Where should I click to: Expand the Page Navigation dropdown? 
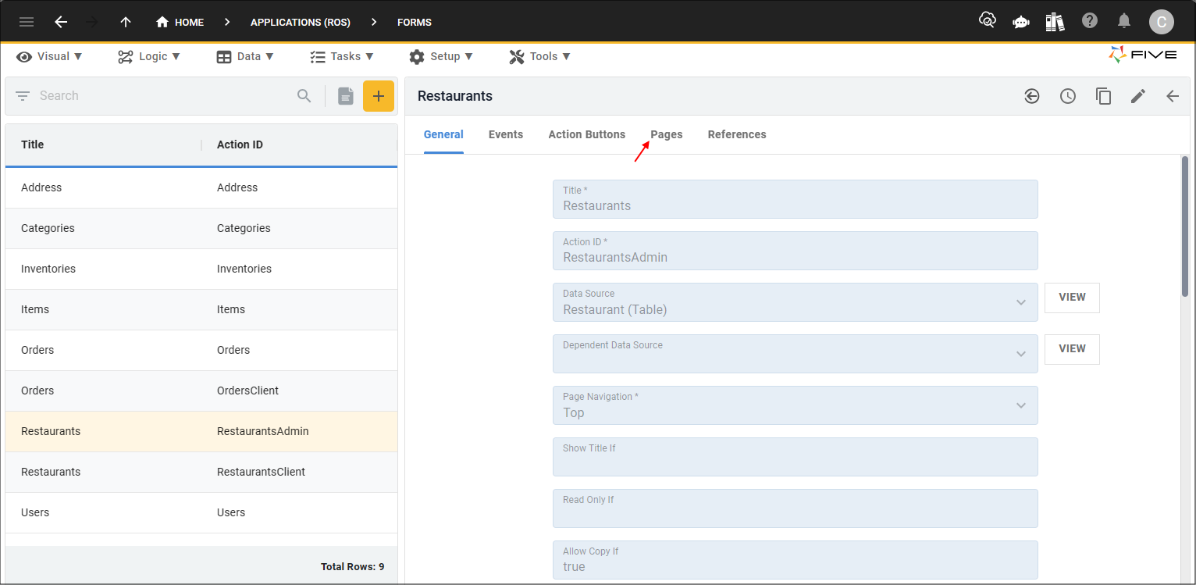[1021, 405]
